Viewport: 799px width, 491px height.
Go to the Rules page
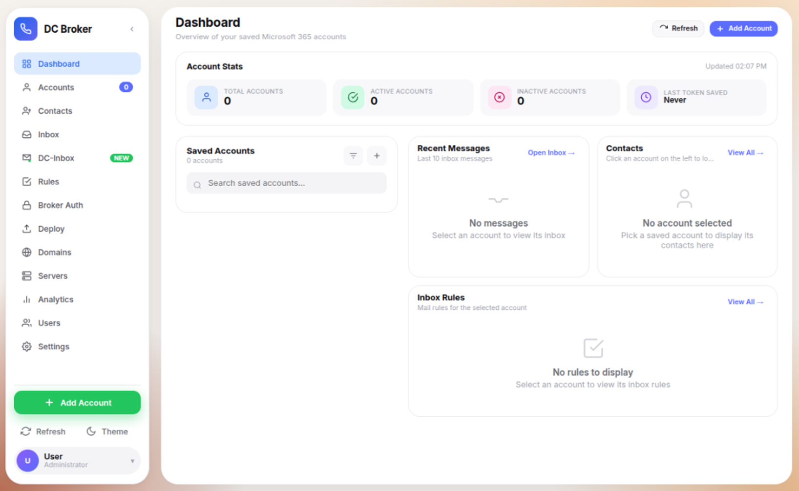(77, 182)
